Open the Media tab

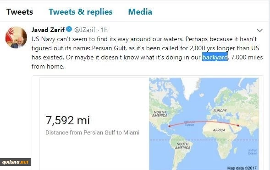(x=140, y=12)
